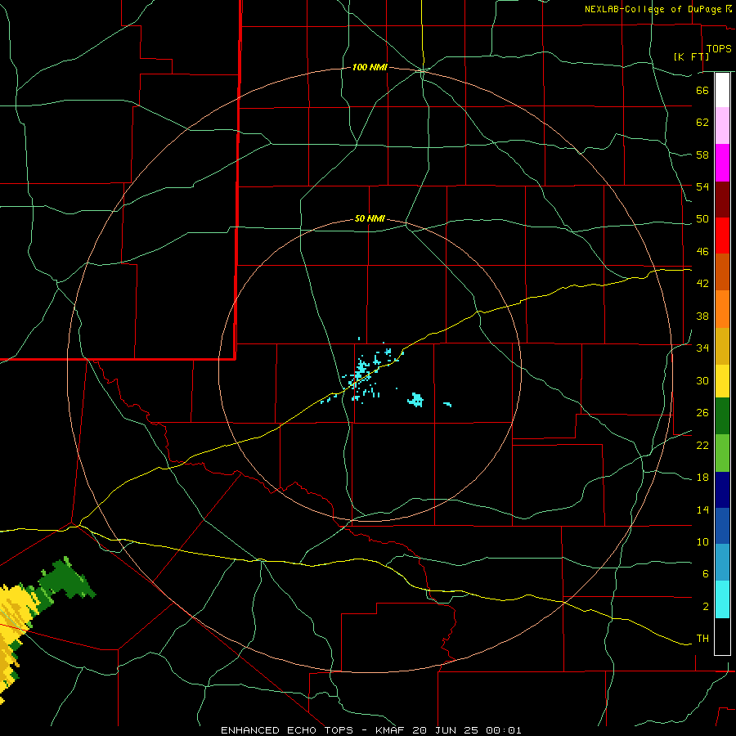Click the legend value '54'
736x736 pixels.
(702, 186)
